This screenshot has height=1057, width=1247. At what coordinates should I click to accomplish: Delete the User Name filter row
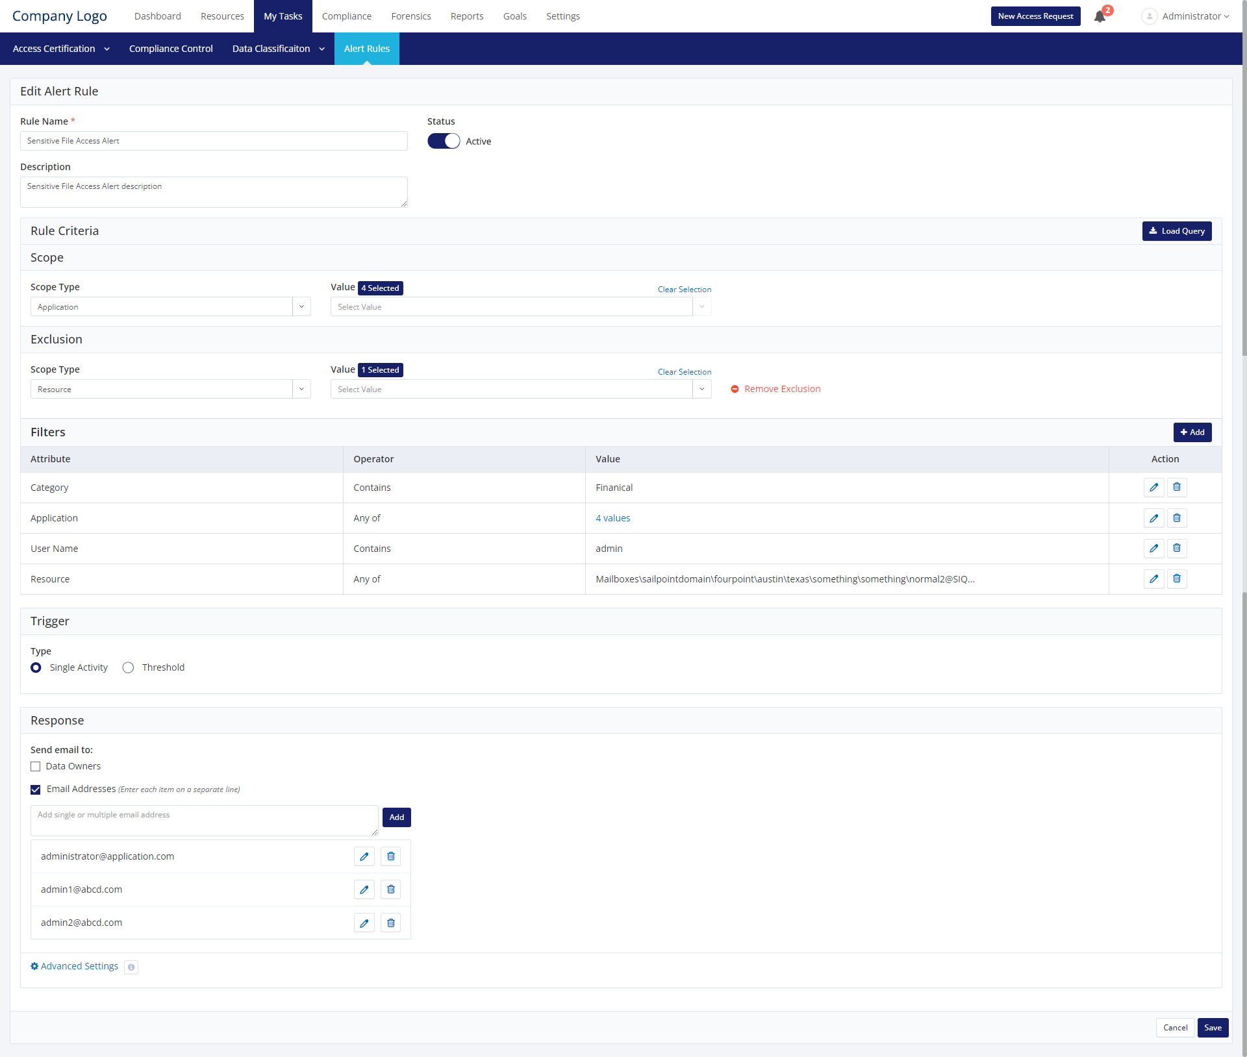tap(1177, 549)
